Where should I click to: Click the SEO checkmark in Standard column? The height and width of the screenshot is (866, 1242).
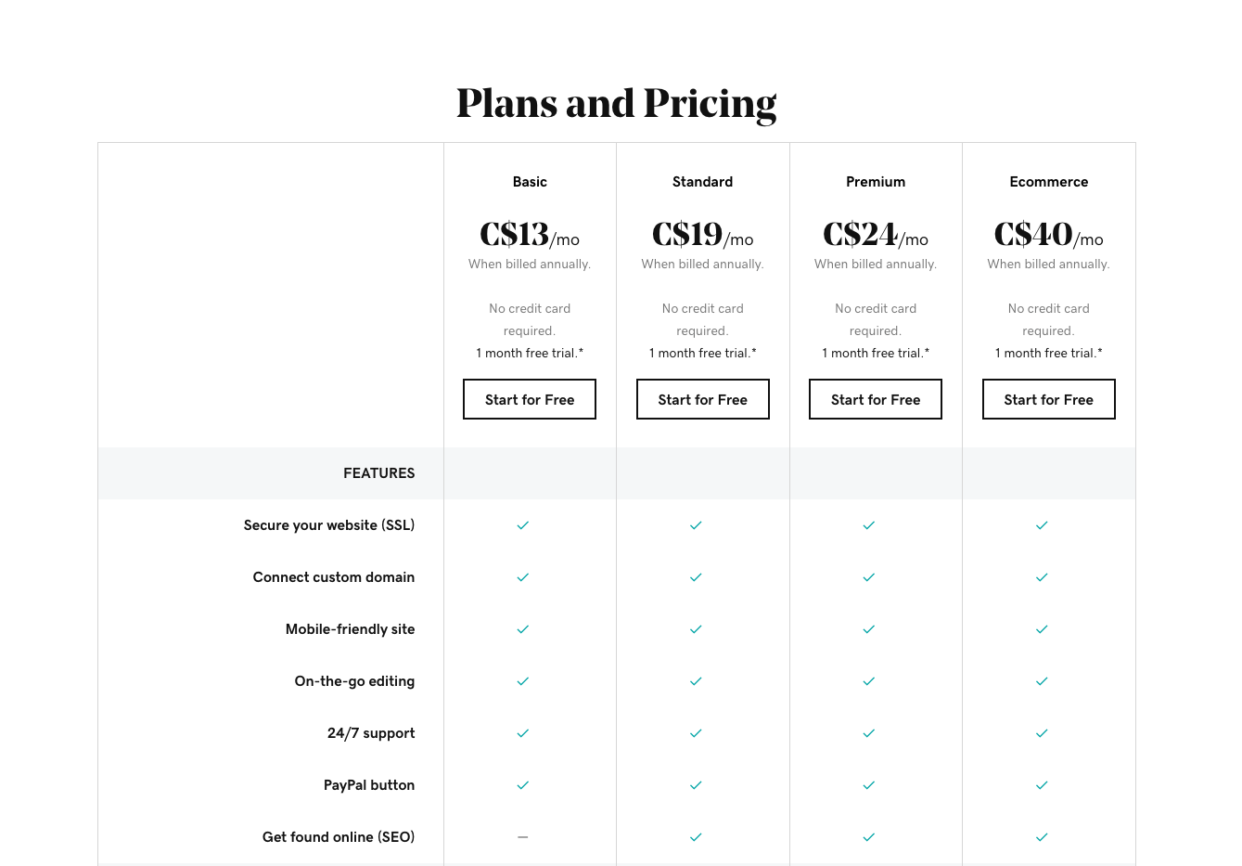(x=696, y=837)
